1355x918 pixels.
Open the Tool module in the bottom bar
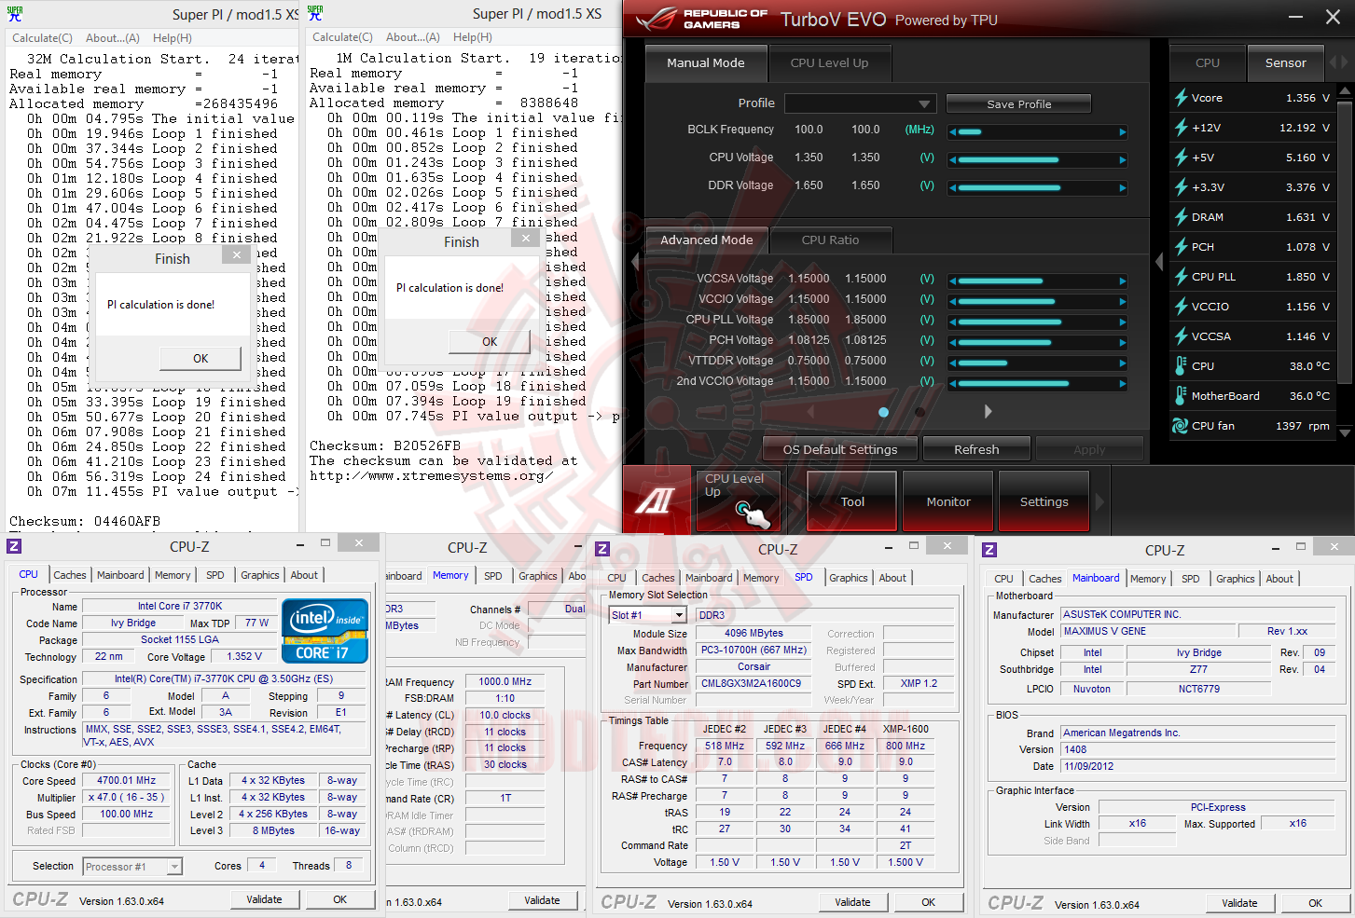click(x=852, y=501)
